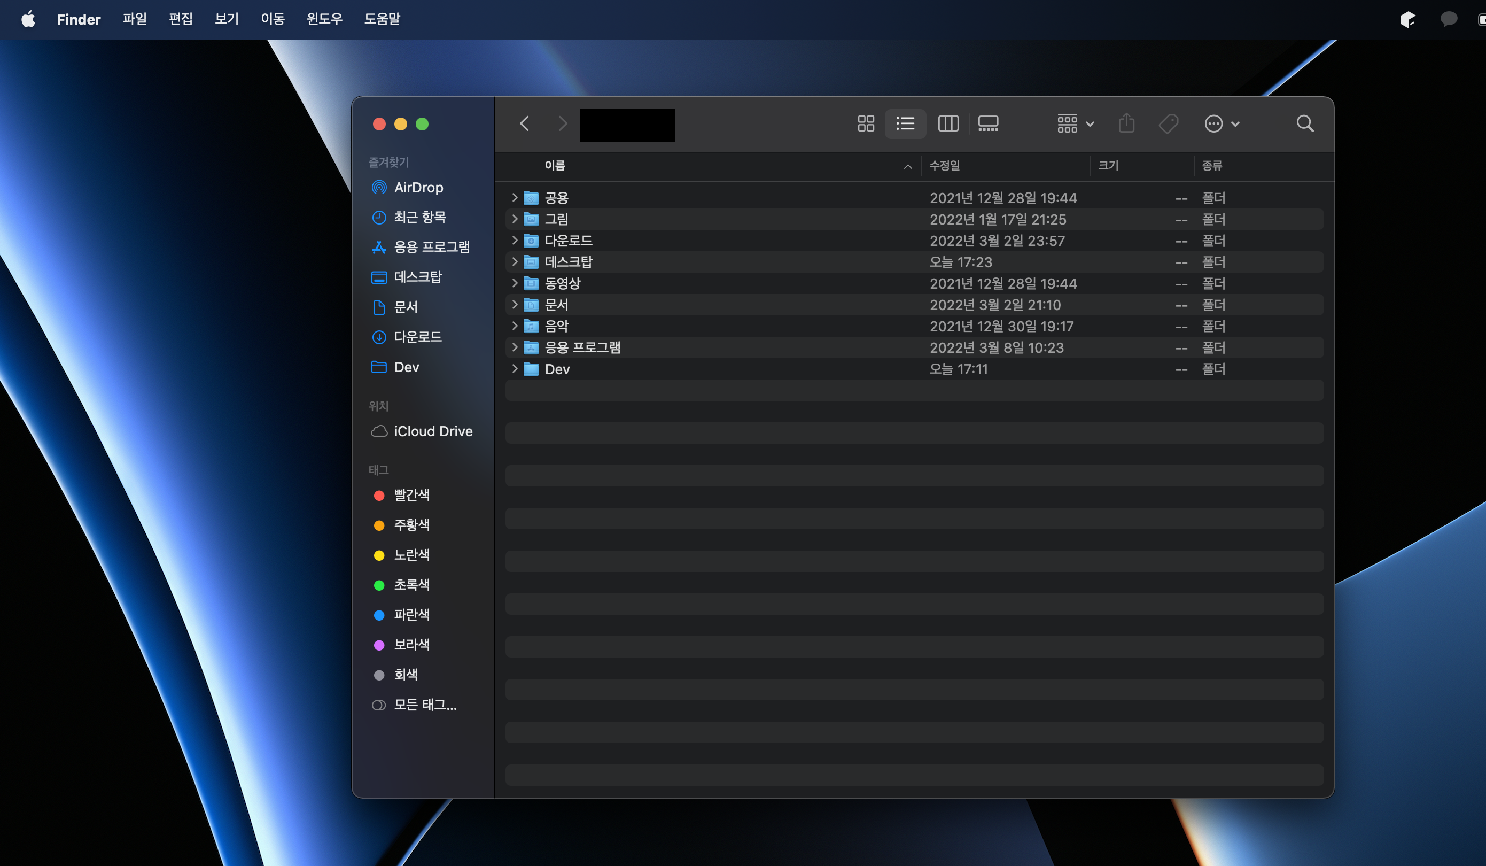Open the 파일 menu

point(135,19)
